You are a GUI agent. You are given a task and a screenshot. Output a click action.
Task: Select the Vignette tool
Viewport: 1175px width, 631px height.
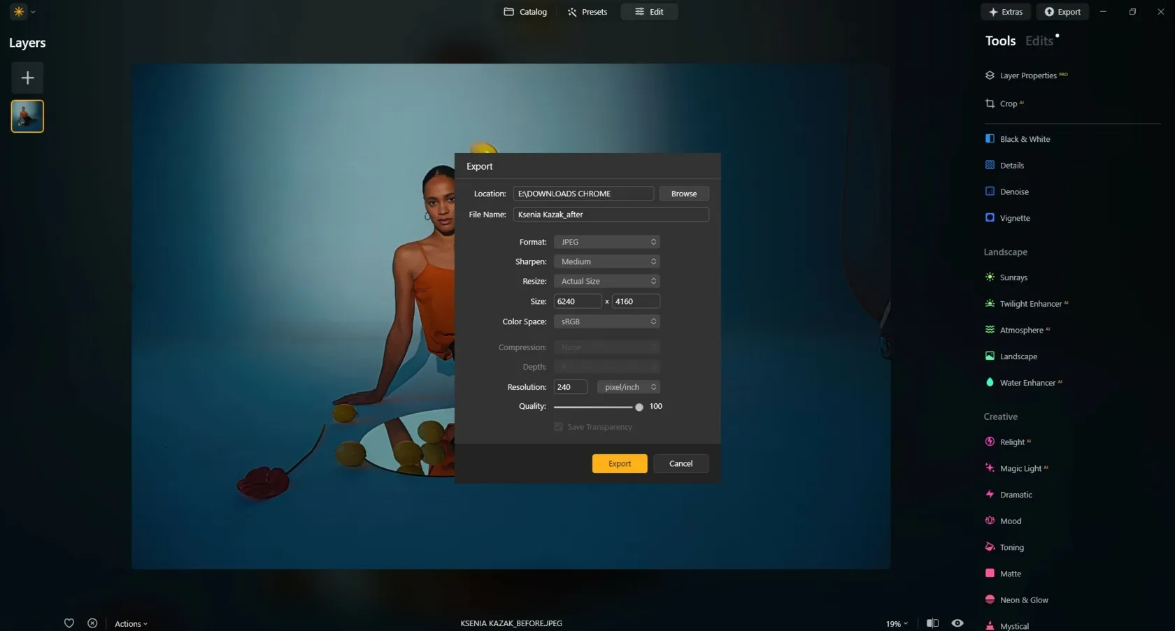point(1014,218)
